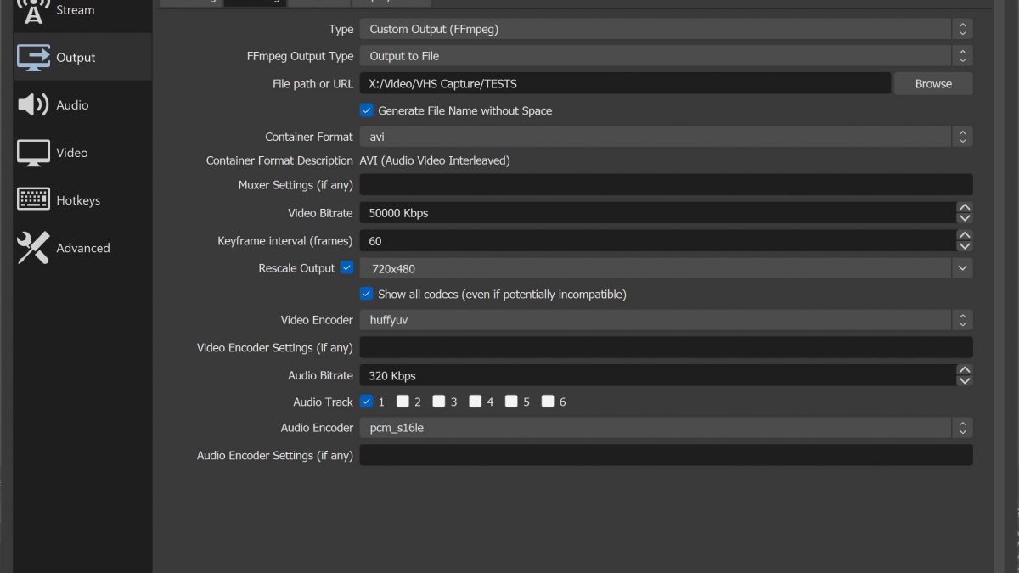The width and height of the screenshot is (1019, 573).
Task: Select the Hotkeys keyboard icon
Action: (x=34, y=200)
